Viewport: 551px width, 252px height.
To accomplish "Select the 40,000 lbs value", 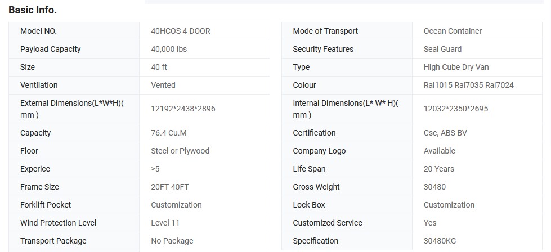I will (169, 49).
